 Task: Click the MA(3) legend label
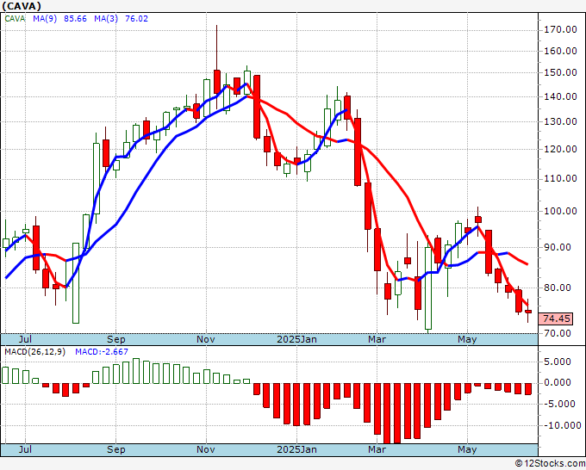pyautogui.click(x=106, y=19)
